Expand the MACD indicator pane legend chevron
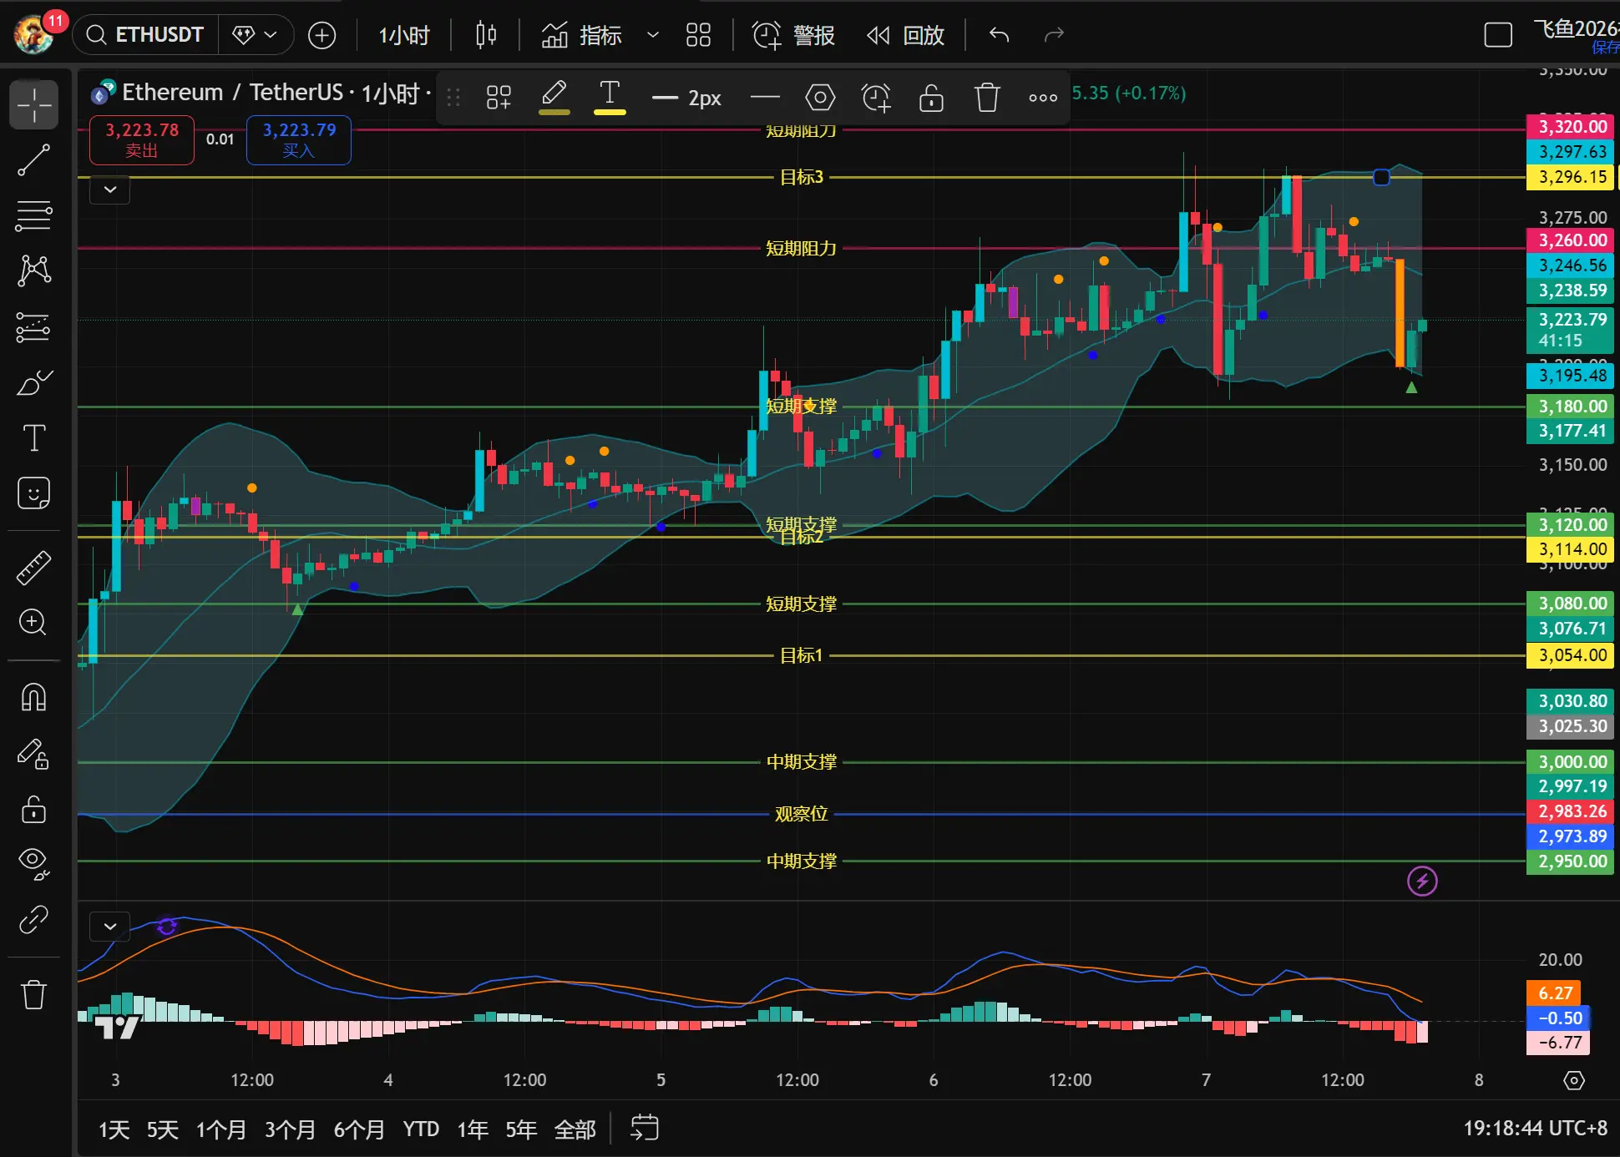Image resolution: width=1620 pixels, height=1157 pixels. point(110,927)
